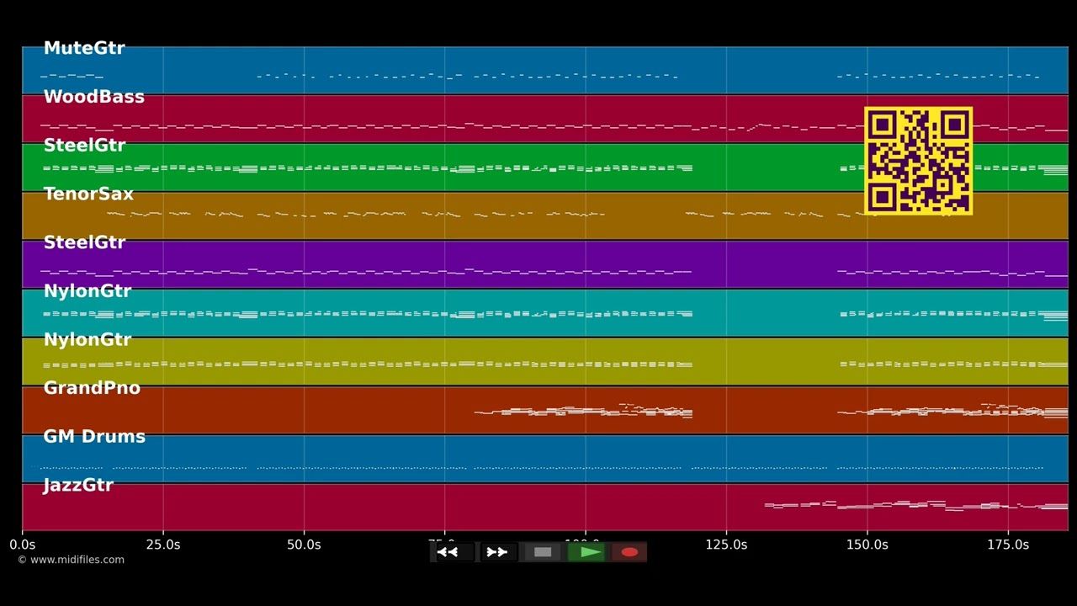This screenshot has width=1077, height=606.
Task: Select the GM Drums track label
Action: pos(94,437)
